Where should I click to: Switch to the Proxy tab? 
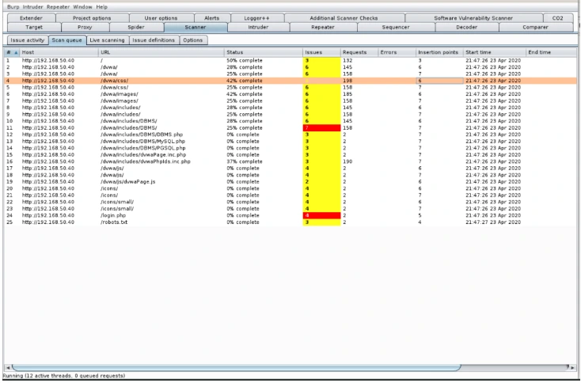click(x=85, y=27)
